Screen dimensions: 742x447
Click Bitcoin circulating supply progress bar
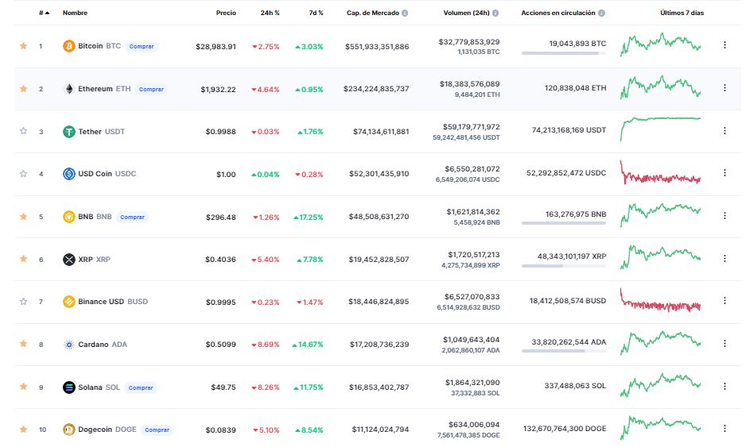[x=564, y=53]
